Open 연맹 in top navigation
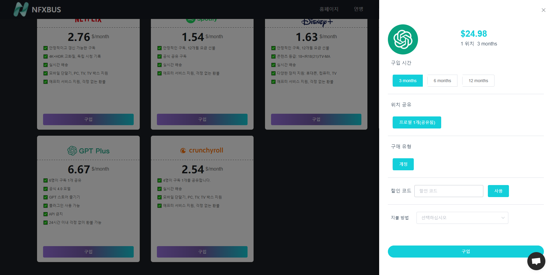The height and width of the screenshot is (275, 549). point(358,9)
